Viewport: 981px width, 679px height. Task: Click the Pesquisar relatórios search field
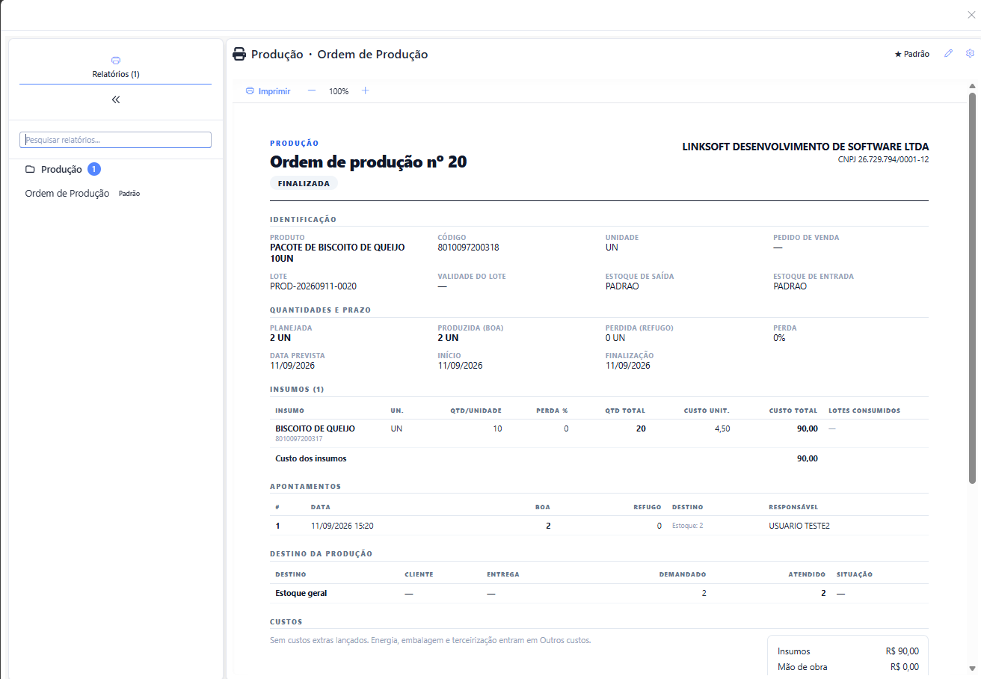(x=116, y=140)
